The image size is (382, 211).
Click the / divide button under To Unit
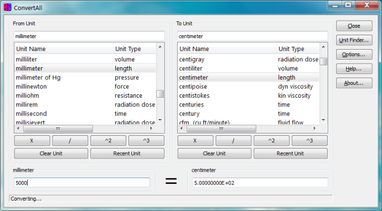coord(233,140)
